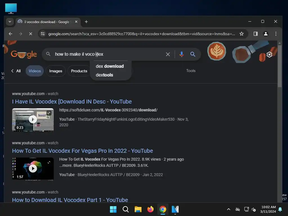Open Chrome three-dot menu

[x=276, y=34]
